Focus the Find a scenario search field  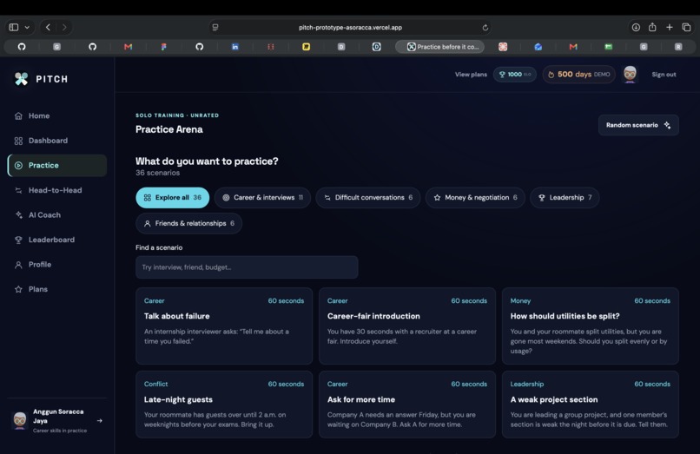[247, 267]
